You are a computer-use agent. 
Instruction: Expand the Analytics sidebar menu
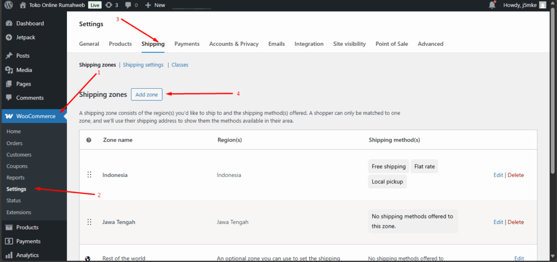(x=27, y=255)
